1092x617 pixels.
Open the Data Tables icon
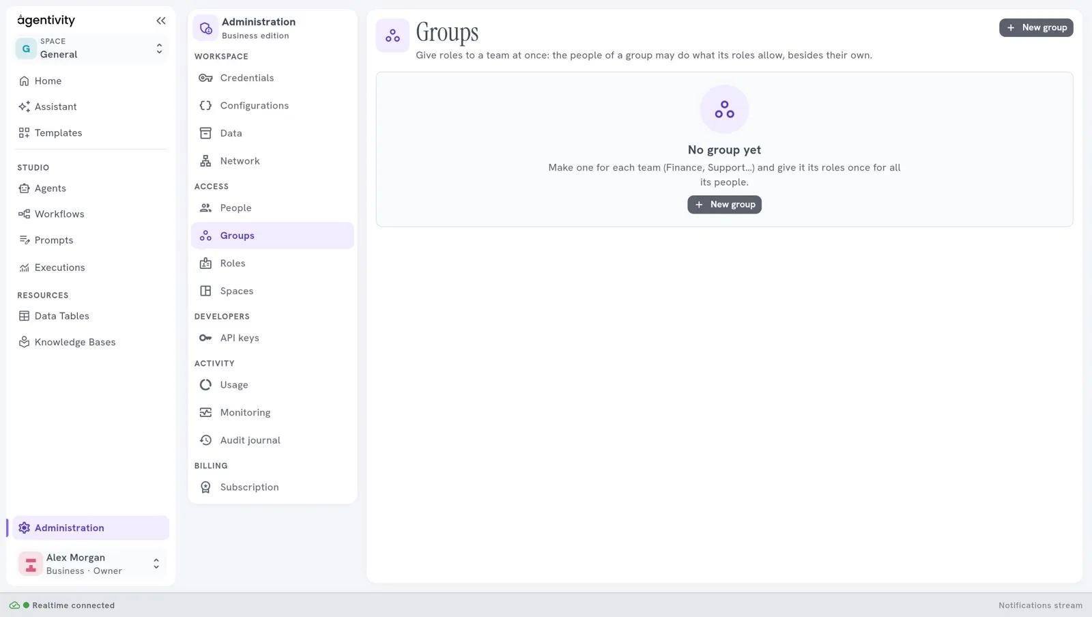(x=24, y=316)
